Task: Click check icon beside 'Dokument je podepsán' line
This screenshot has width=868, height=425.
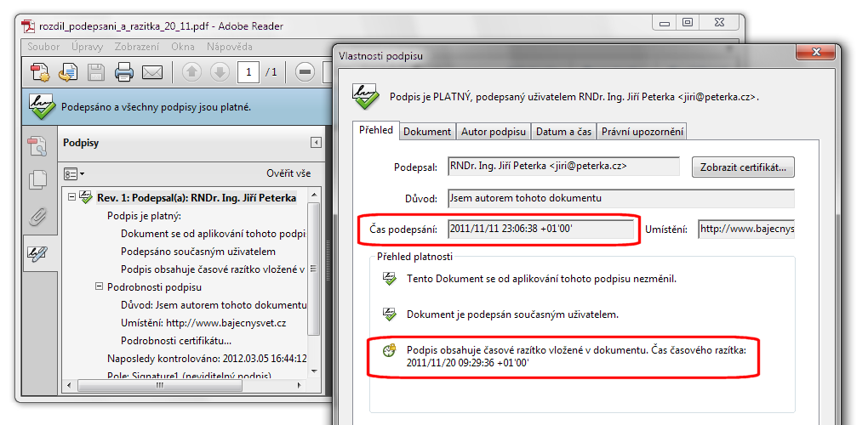Action: 390,314
